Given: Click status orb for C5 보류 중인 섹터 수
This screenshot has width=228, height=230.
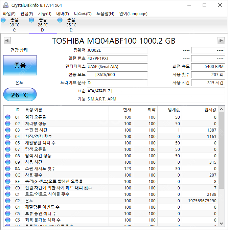Looking at the screenshot, I should click(x=8, y=213).
